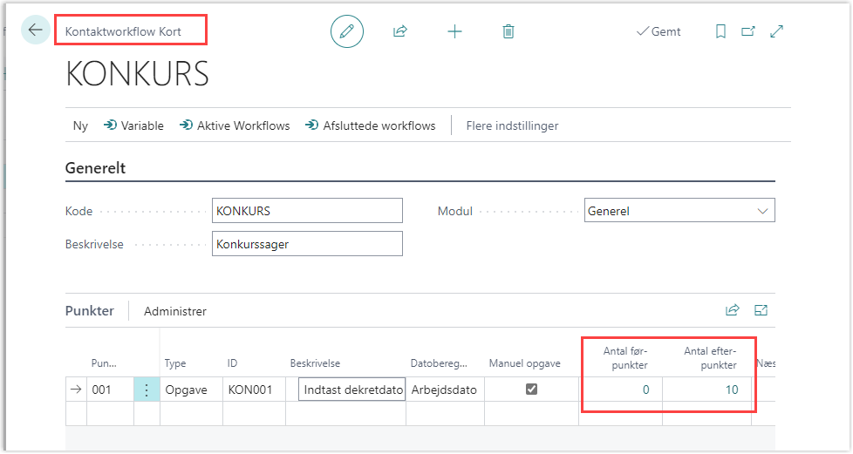Open row options for line 001
The width and height of the screenshot is (853, 454).
[x=146, y=390]
